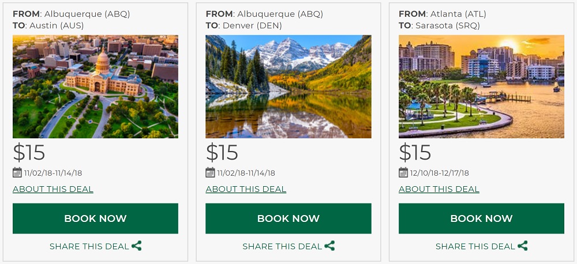Click share icon on Denver deal
Screen dimensions: 577x264
(x=329, y=246)
